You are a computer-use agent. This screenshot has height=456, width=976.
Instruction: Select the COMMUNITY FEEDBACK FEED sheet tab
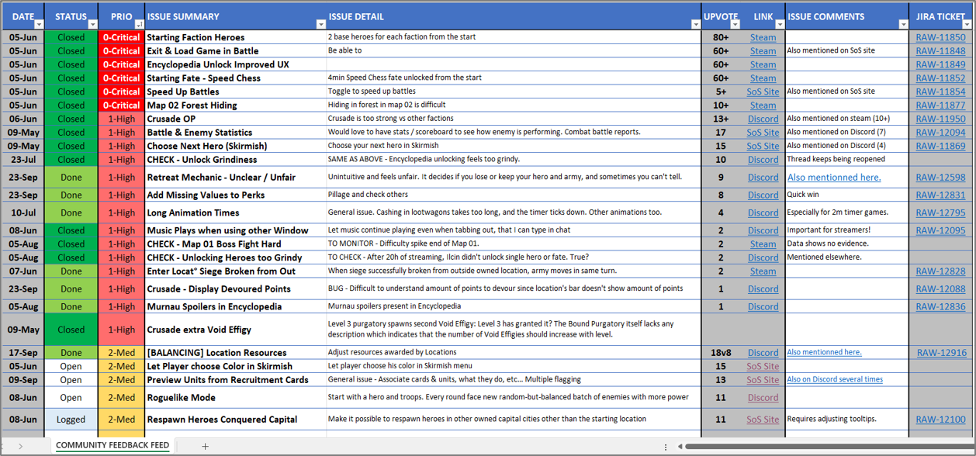112,445
